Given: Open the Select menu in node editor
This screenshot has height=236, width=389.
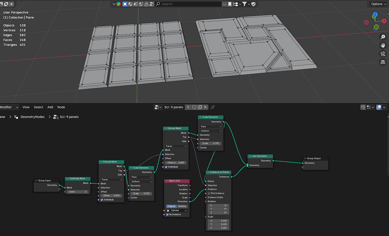Looking at the screenshot, I should pos(38,107).
